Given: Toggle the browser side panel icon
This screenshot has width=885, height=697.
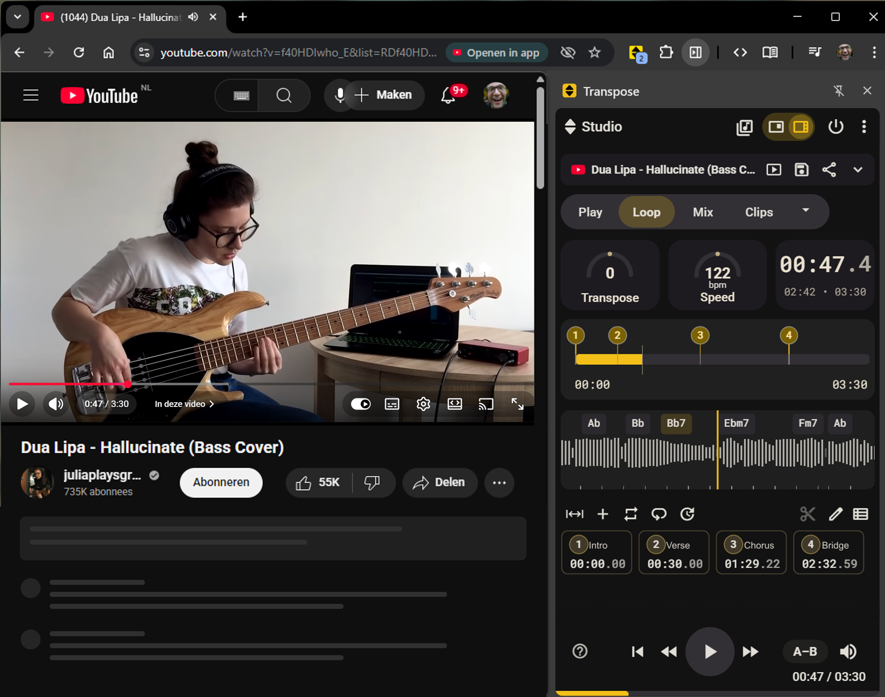Looking at the screenshot, I should tap(695, 53).
